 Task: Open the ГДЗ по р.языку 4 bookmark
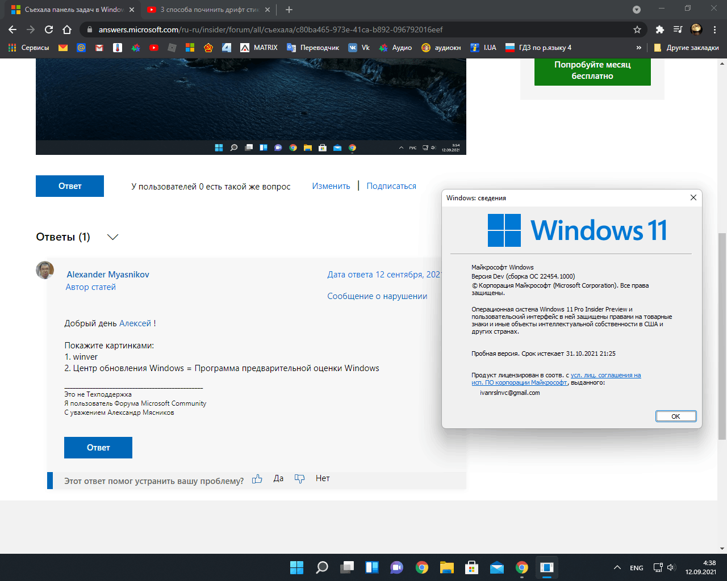pos(538,48)
